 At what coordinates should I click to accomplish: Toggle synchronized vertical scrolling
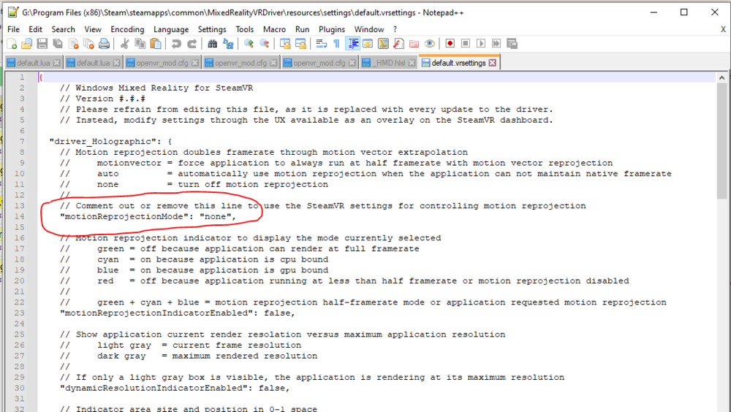pos(285,44)
